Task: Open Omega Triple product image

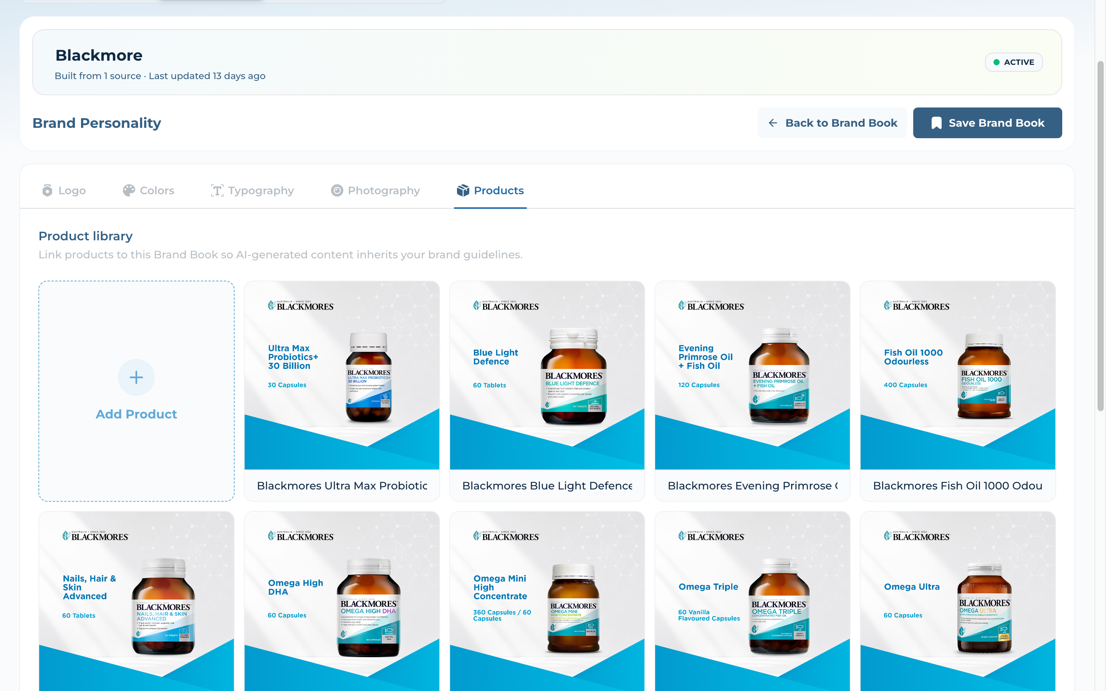Action: click(x=752, y=602)
